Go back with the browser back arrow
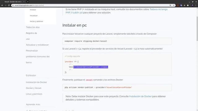 [x=2, y=6]
